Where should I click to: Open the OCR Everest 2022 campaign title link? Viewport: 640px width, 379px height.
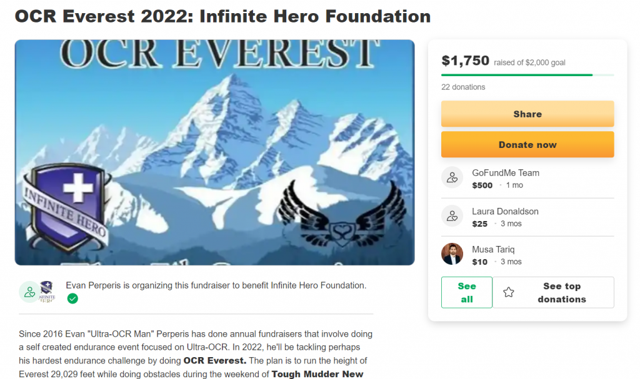(222, 16)
